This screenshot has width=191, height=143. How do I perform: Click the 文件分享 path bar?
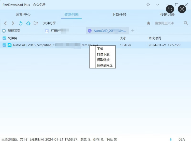click(50, 23)
